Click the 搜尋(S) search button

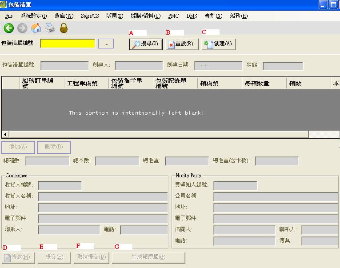(x=146, y=44)
